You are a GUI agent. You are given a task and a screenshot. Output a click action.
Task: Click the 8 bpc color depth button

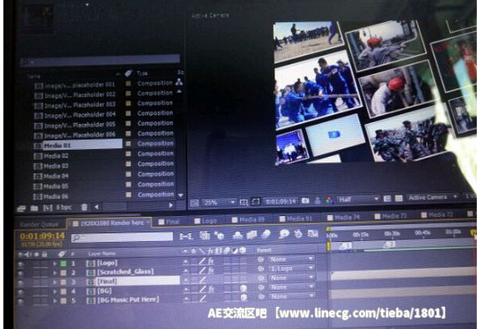point(63,208)
